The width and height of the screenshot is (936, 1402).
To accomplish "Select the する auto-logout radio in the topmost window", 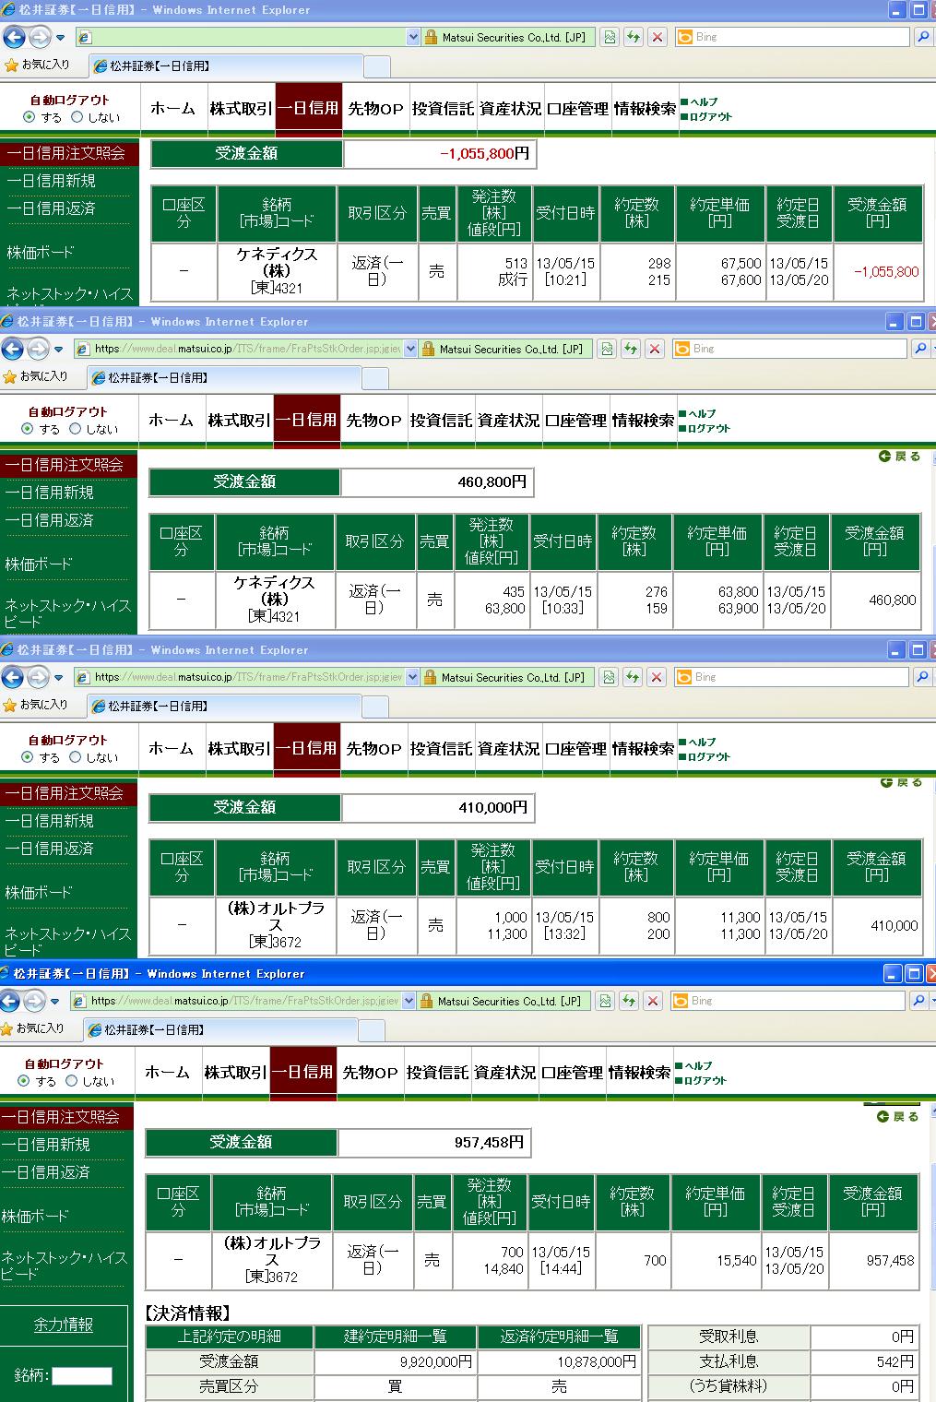I will (x=30, y=117).
